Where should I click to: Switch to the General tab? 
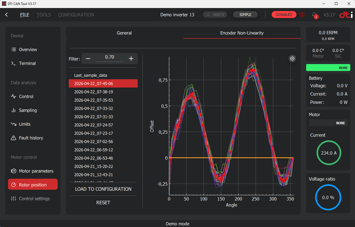(x=124, y=33)
